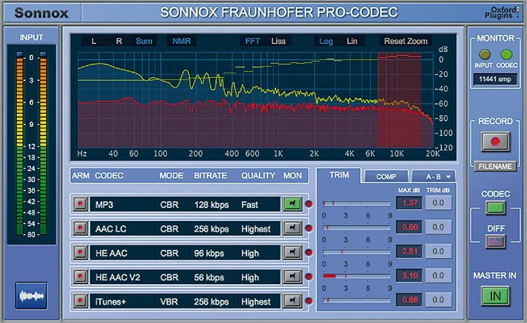Open the A-B dropdown menu
The image size is (527, 323).
[x=433, y=176]
